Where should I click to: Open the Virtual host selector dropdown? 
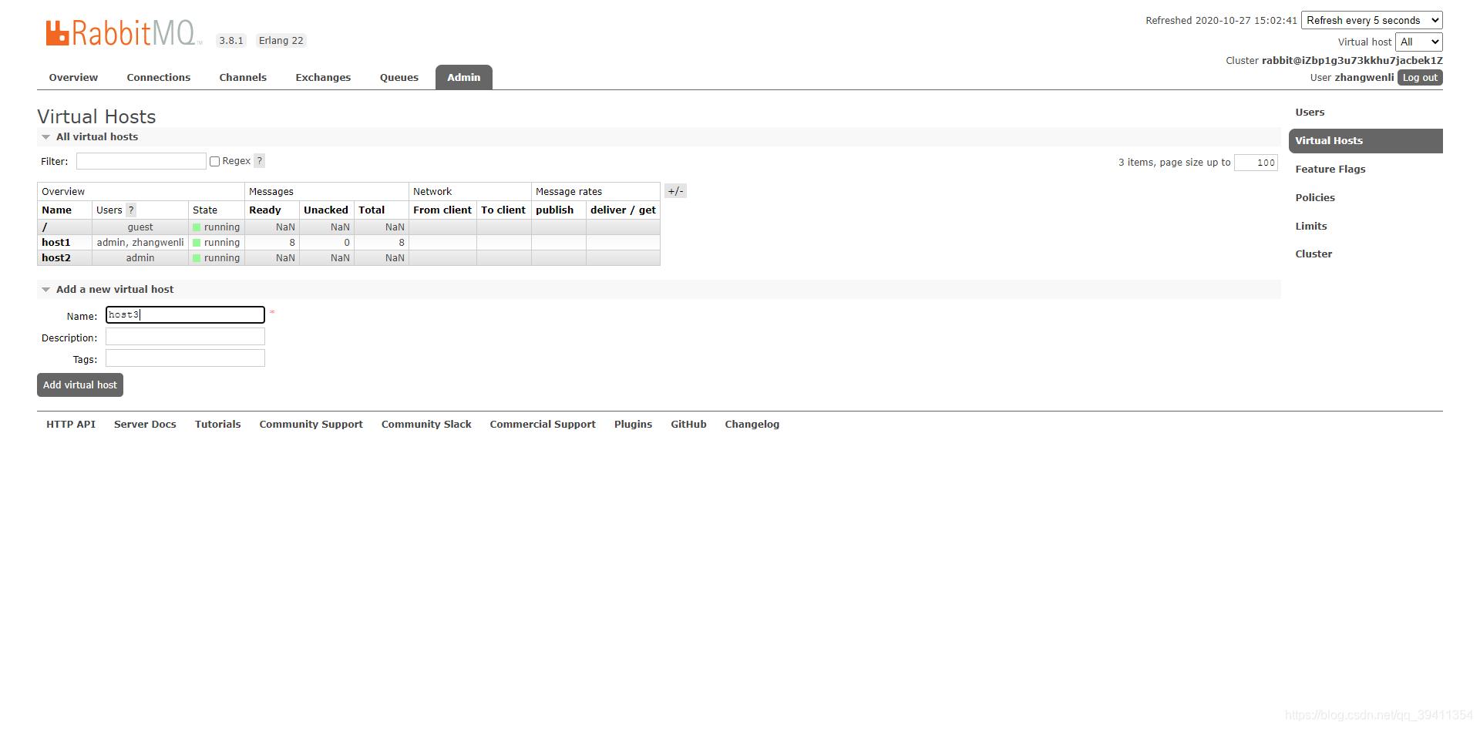click(x=1418, y=42)
